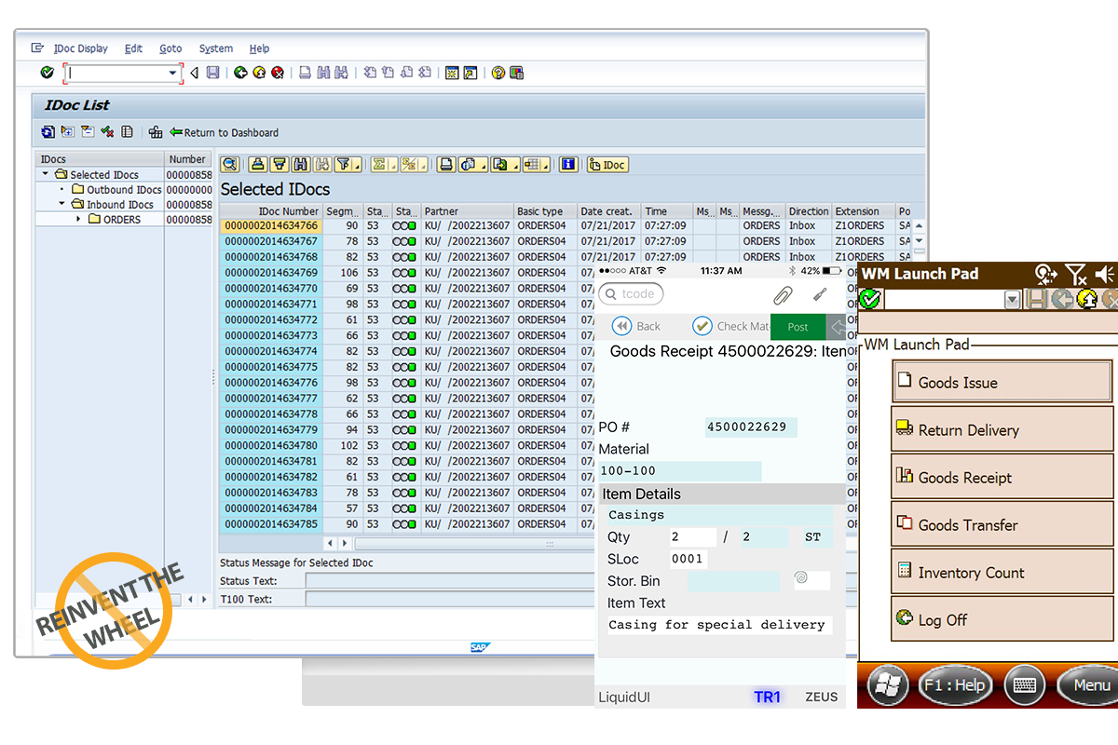Click the paperclip attachment icon in mobile app
1118x745 pixels.
782,295
